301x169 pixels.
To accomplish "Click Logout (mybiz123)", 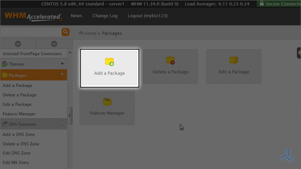I will (x=148, y=16).
